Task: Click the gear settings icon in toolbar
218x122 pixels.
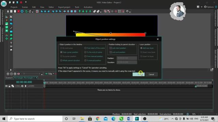Action: [x=127, y=11]
